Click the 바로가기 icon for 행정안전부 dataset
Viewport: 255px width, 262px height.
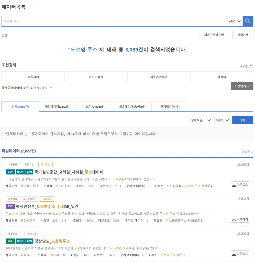point(234,219)
